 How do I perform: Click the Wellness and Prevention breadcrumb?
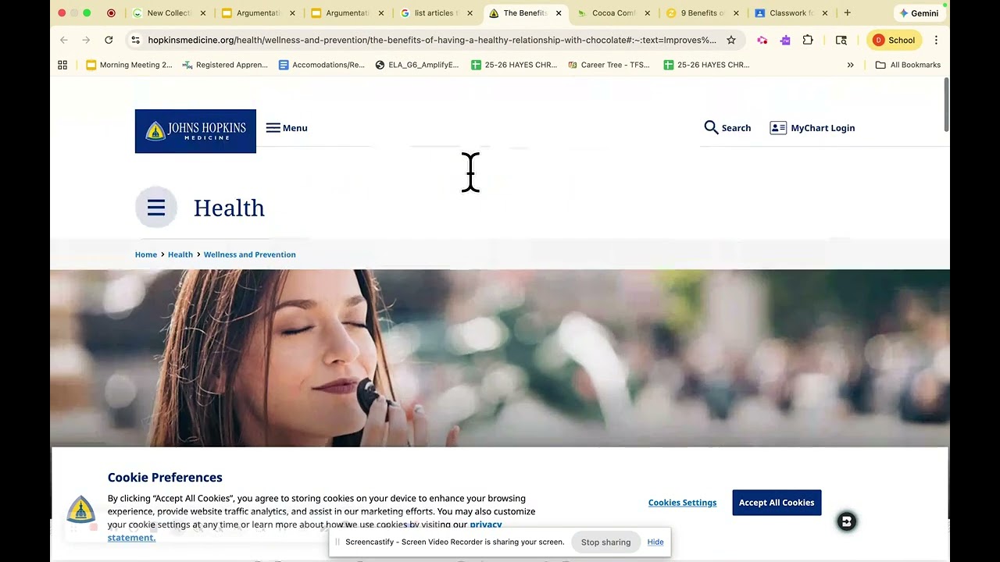point(250,254)
